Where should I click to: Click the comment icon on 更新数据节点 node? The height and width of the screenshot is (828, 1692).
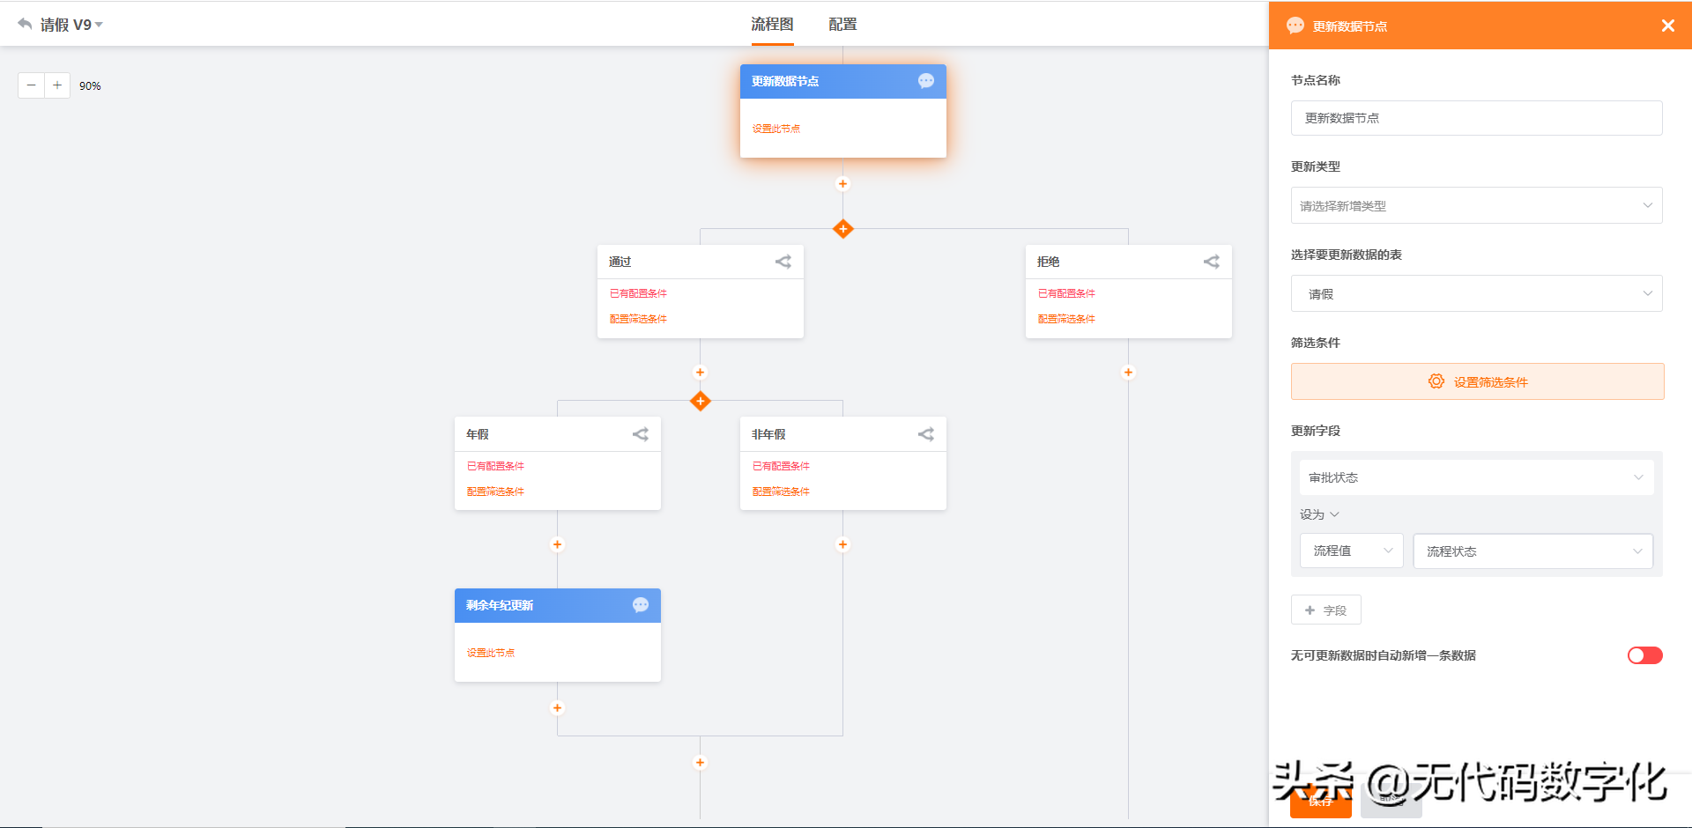[x=925, y=81]
